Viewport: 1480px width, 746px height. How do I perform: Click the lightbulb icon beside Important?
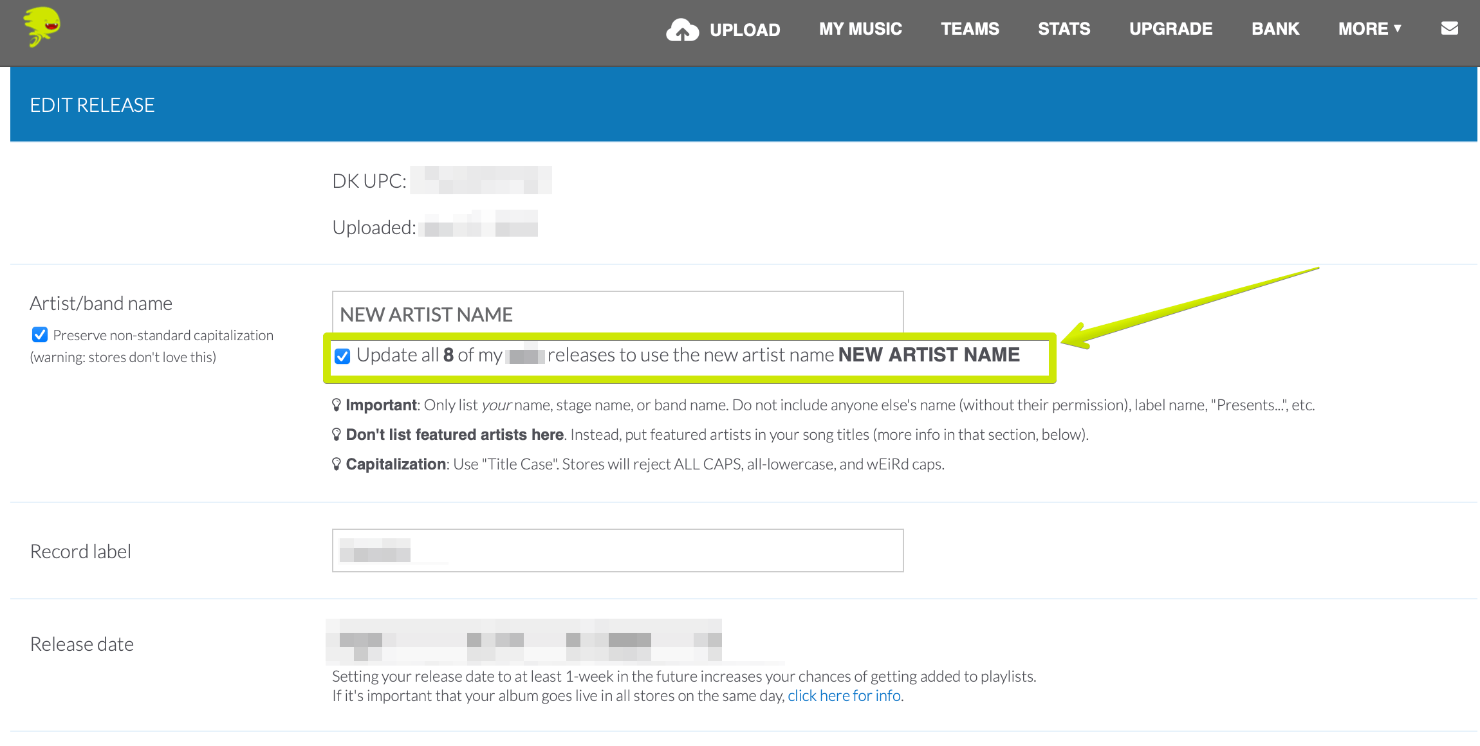click(337, 405)
